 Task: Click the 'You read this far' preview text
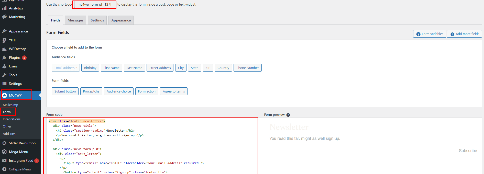(x=305, y=138)
